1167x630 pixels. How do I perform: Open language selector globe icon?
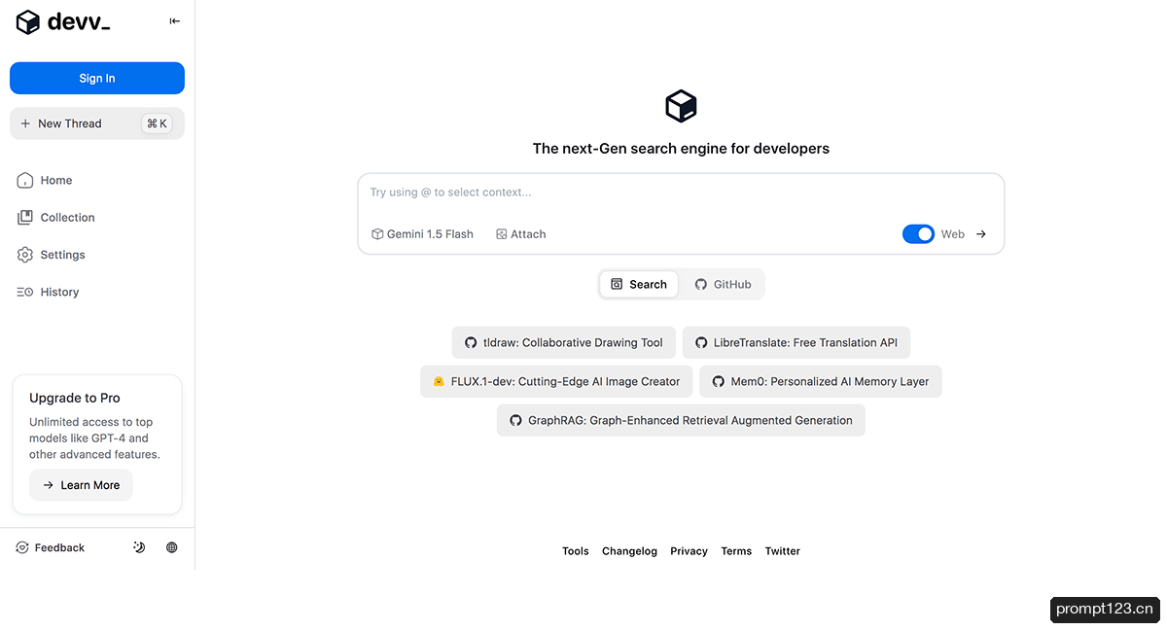coord(172,547)
